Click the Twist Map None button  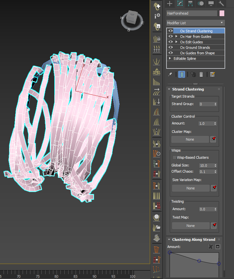[190, 226]
